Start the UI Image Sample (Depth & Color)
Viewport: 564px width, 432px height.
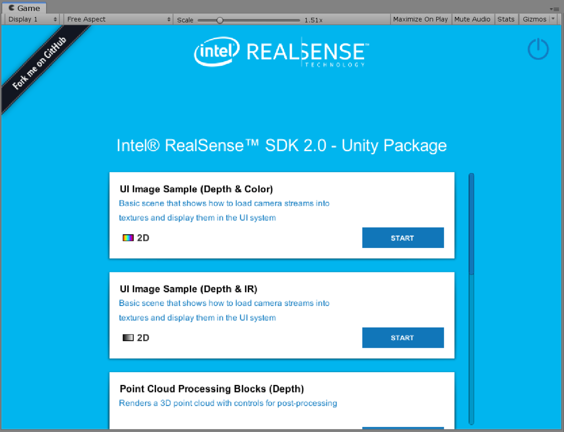[x=403, y=238]
